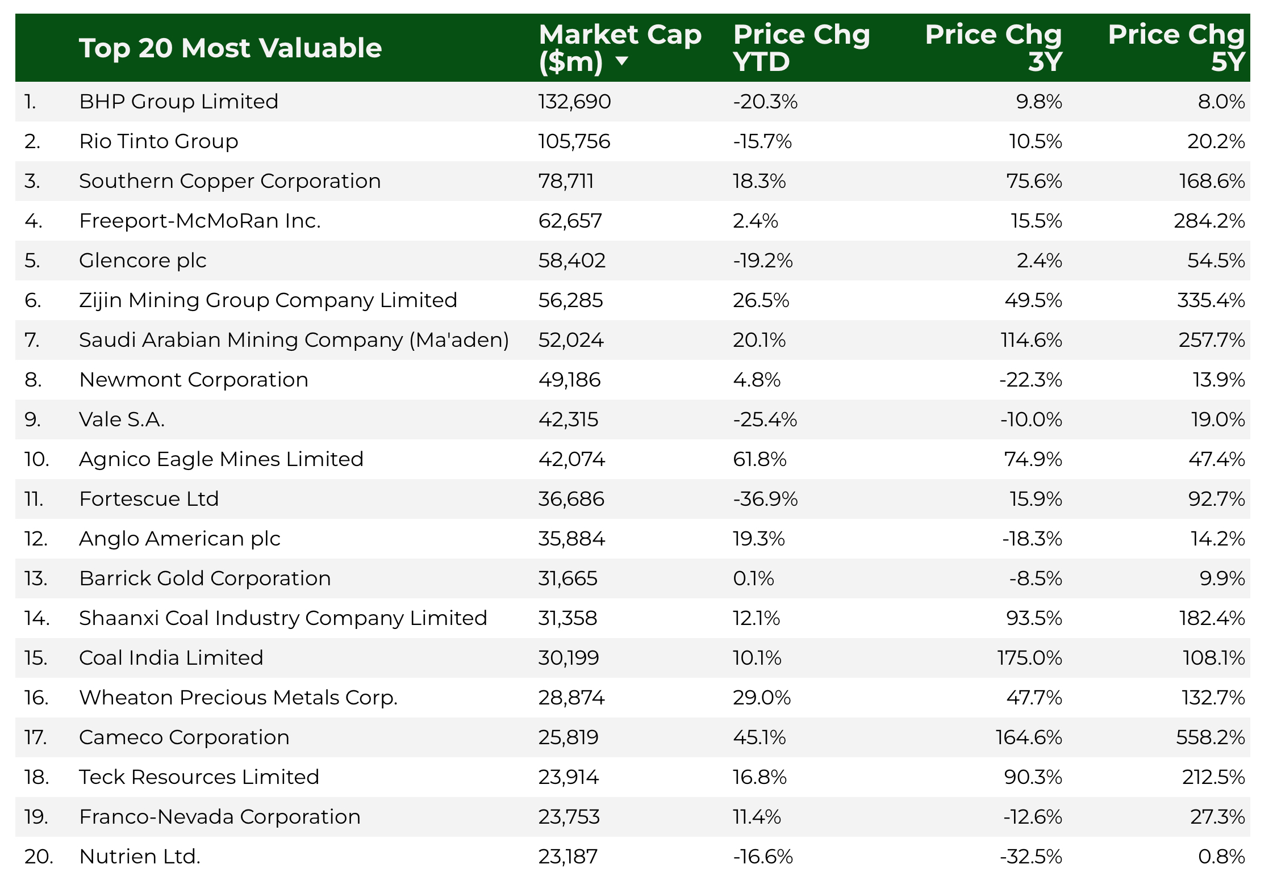This screenshot has height=881, width=1277.
Task: Select Glencore plc market cap 58,402
Action: [x=571, y=261]
